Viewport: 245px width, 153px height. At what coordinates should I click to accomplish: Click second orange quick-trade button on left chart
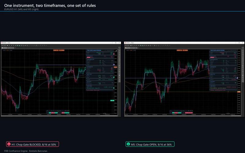[x=62, y=50]
